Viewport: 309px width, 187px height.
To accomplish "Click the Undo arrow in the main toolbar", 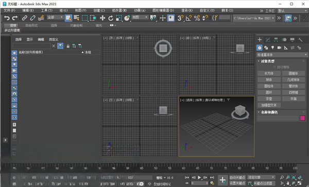I will pos(7,18).
